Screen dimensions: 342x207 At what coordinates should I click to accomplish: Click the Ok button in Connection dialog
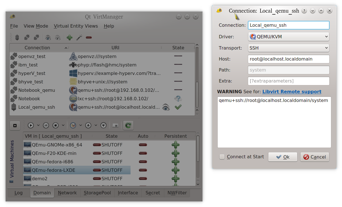click(x=283, y=157)
